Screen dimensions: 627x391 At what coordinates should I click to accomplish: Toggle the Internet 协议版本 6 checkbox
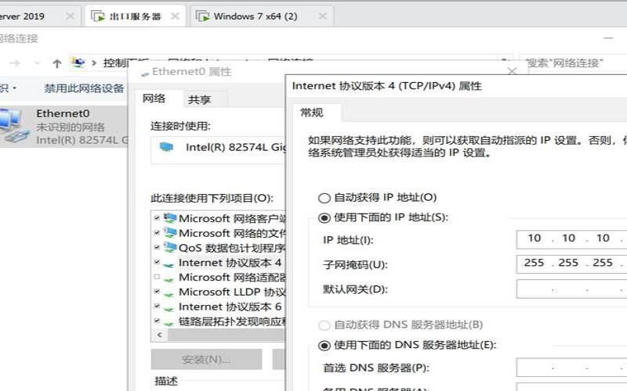click(157, 307)
